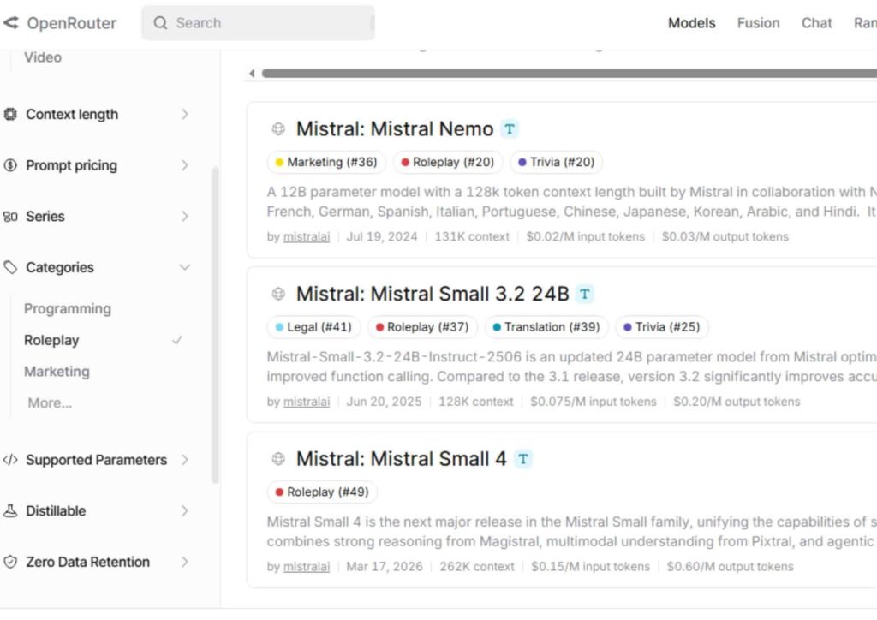
Task: Expand the Zero Data Retention filter
Action: pyautogui.click(x=185, y=562)
